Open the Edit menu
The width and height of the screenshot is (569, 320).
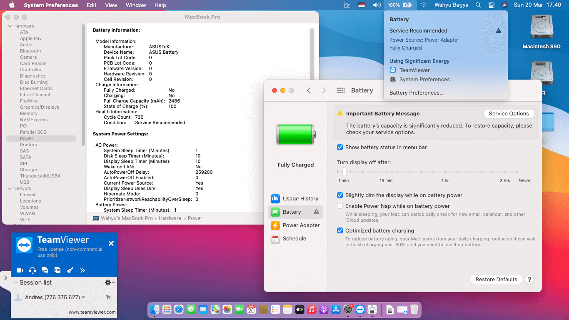pos(92,5)
